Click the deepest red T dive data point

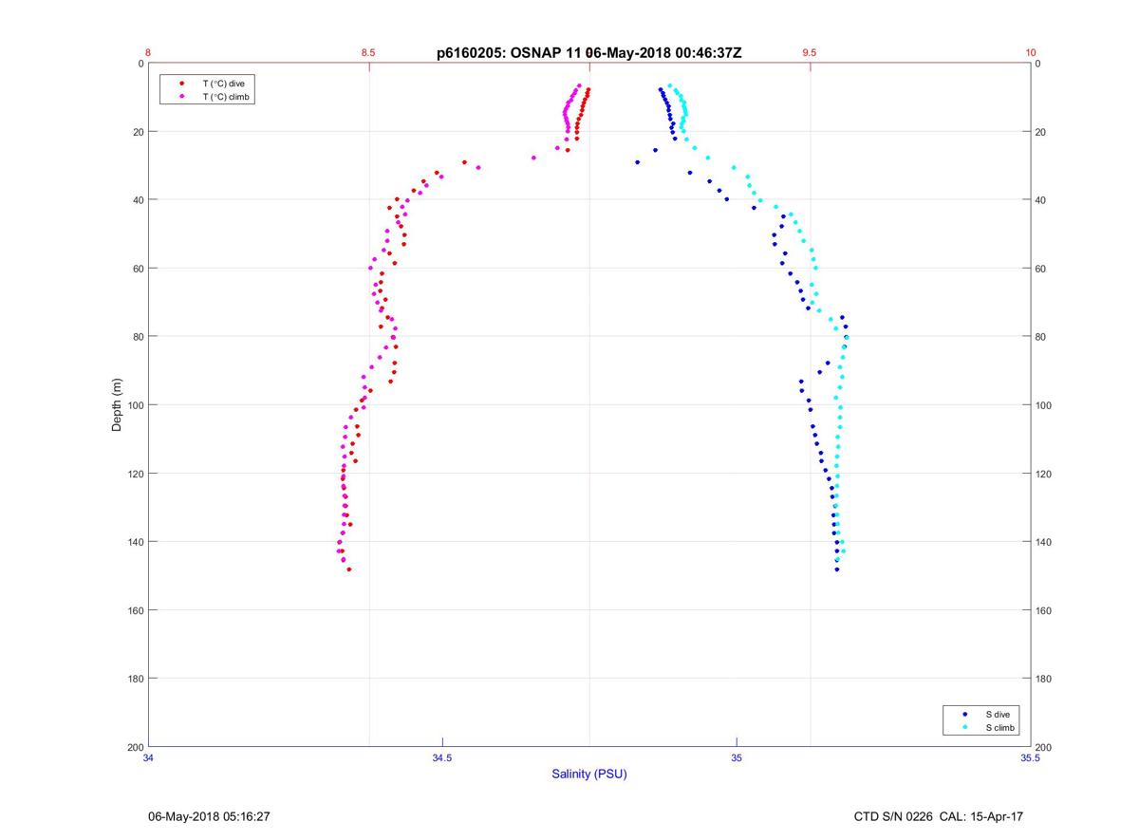coord(349,569)
